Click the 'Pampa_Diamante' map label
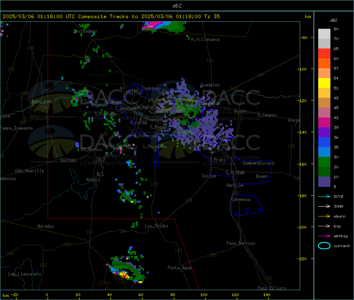Image resolution: width=354 pixels, height=300 pixels. 17,128
